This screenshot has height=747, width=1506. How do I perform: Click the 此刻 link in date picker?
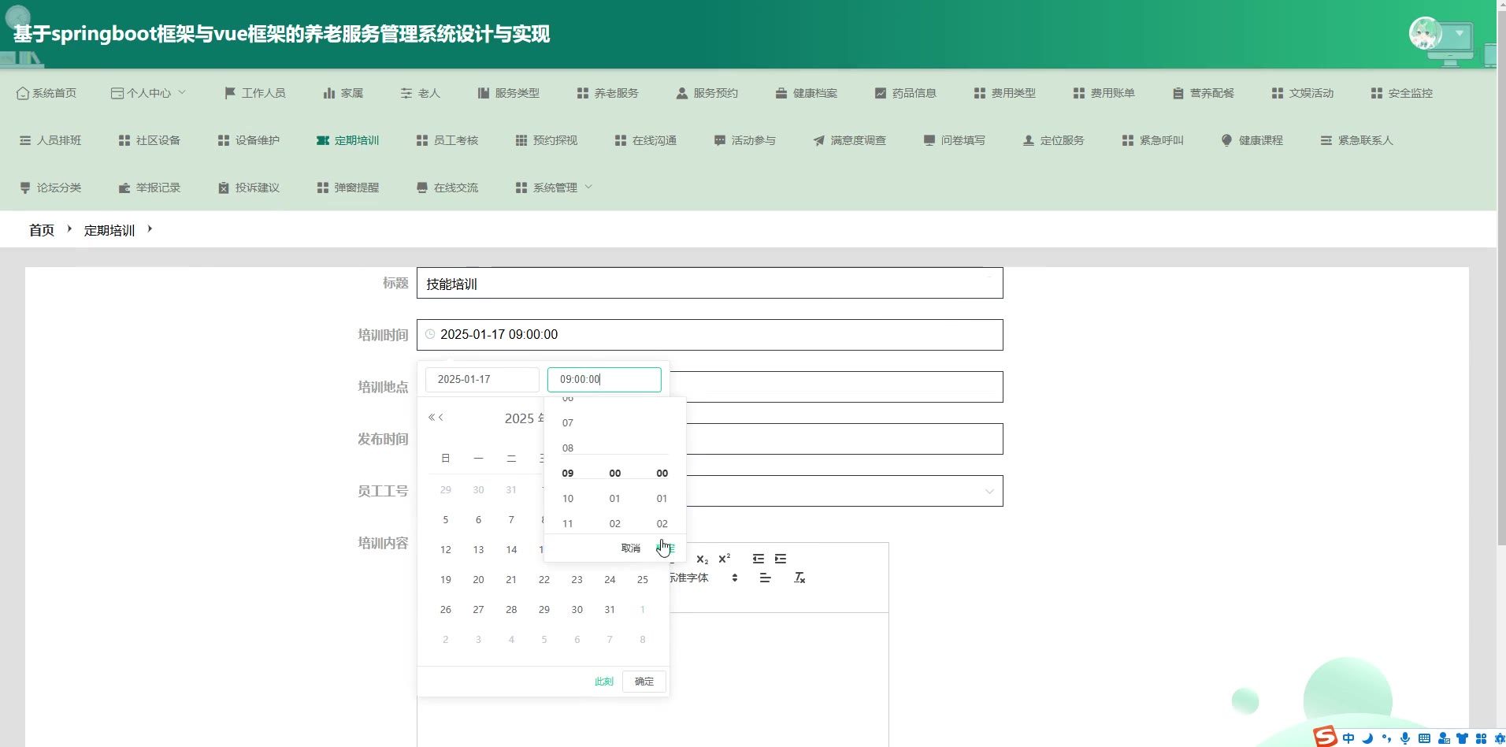(603, 682)
